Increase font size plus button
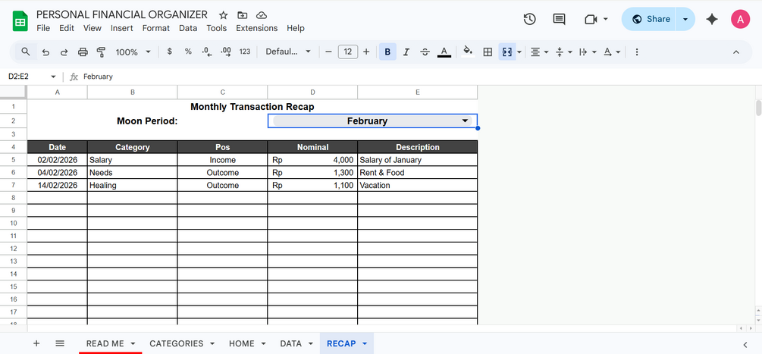Screen dimensions: 762x354 [x=366, y=52]
